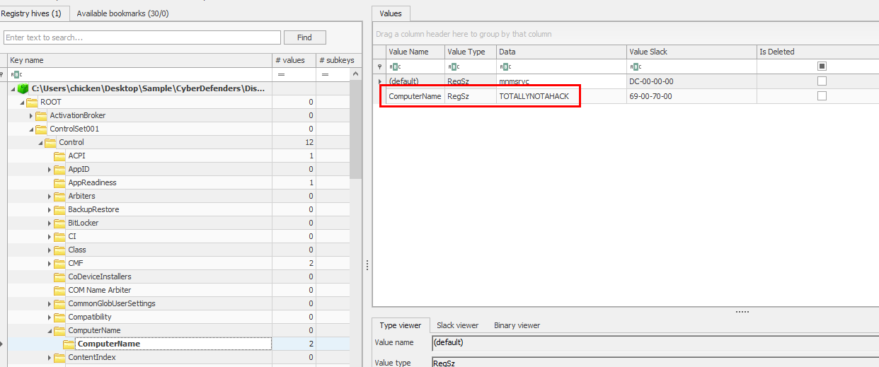Toggle Is Deleted checkbox for (default) row
Viewport: 879px width, 367px height.
pos(822,81)
